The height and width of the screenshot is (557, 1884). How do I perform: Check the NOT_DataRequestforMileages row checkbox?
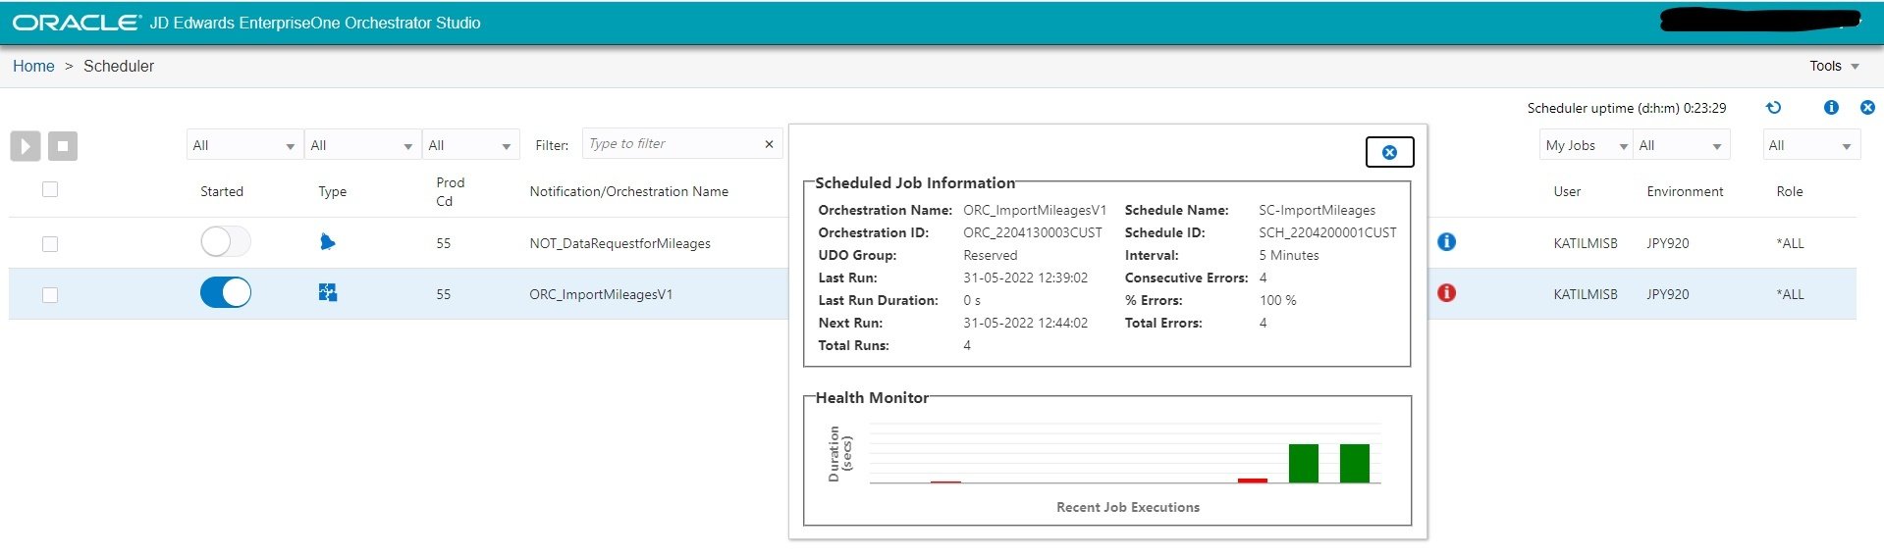(x=50, y=244)
